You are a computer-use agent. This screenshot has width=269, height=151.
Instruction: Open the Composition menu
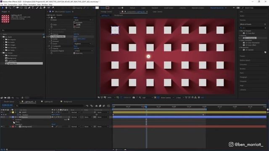(13, 5)
